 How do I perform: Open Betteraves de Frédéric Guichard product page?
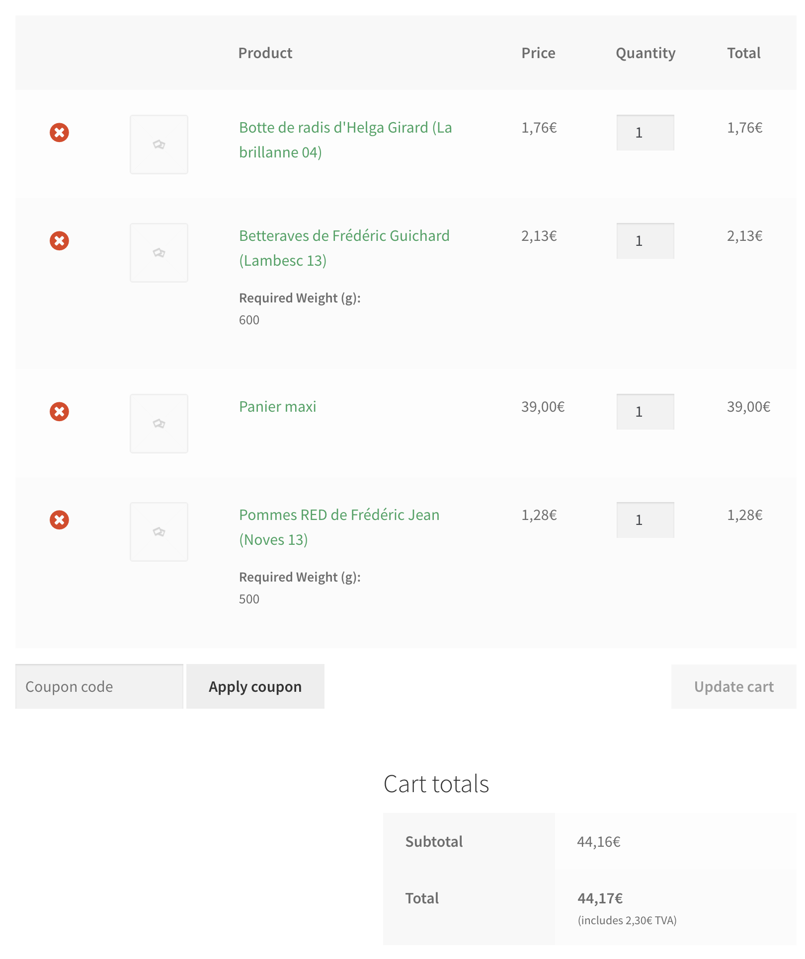[344, 247]
